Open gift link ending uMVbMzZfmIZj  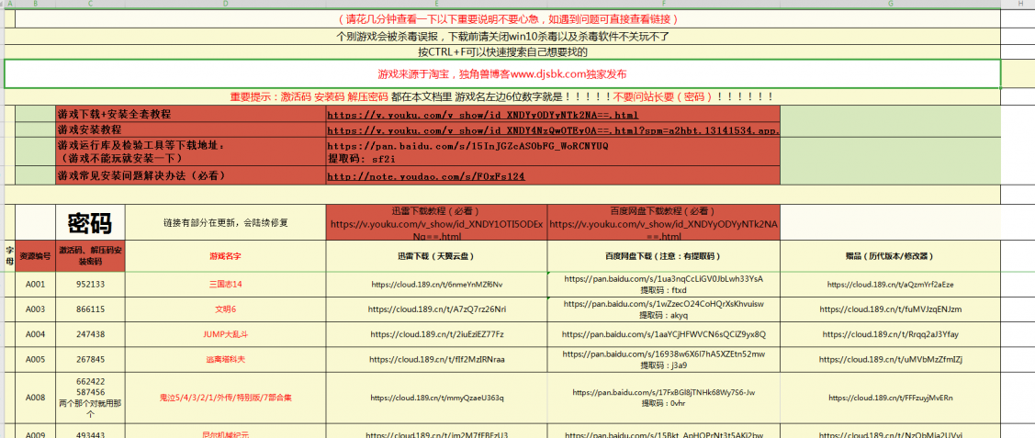point(891,360)
